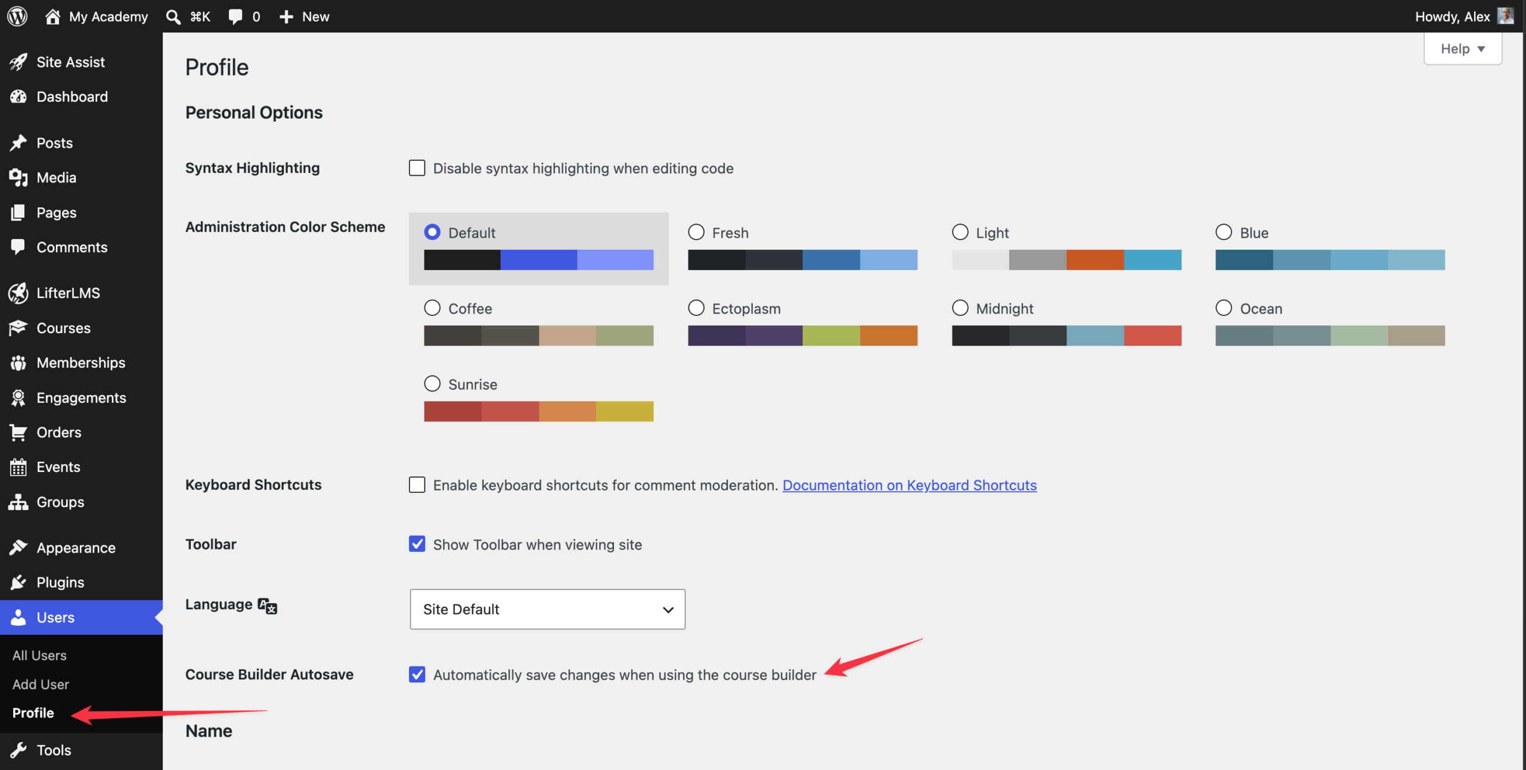Select the Blue color scheme radio

1224,232
